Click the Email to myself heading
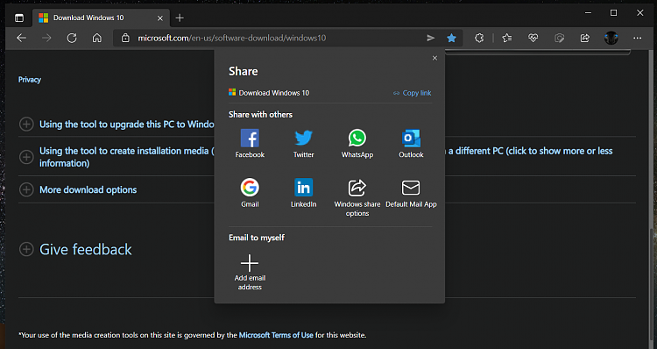 tap(257, 238)
